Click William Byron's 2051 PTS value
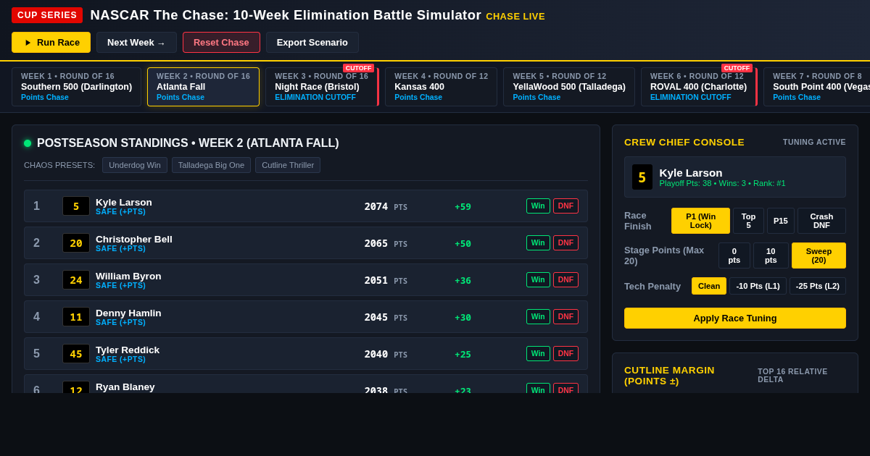The width and height of the screenshot is (870, 456). pos(386,281)
